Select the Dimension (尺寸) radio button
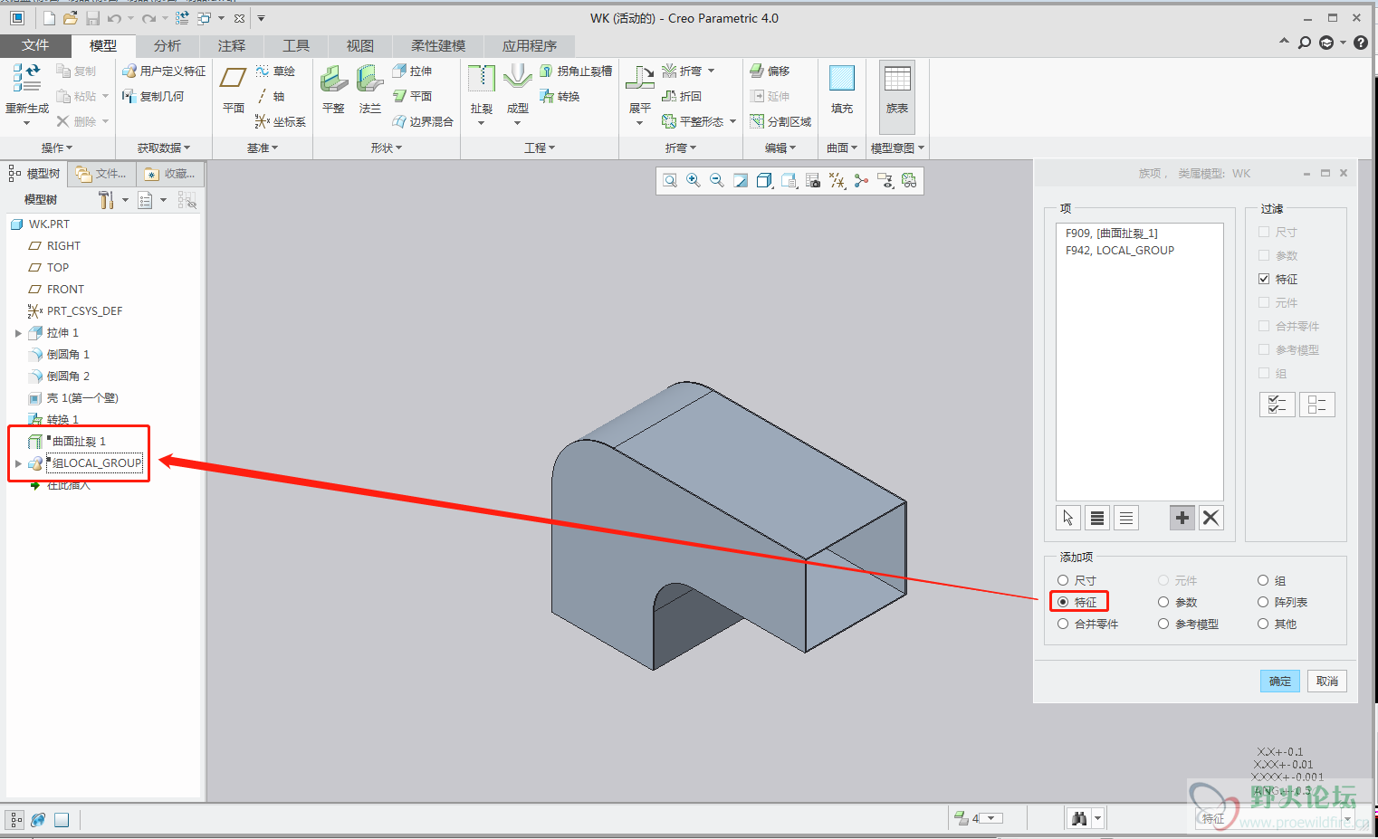Screen dimensions: 1378x839 click(1063, 580)
